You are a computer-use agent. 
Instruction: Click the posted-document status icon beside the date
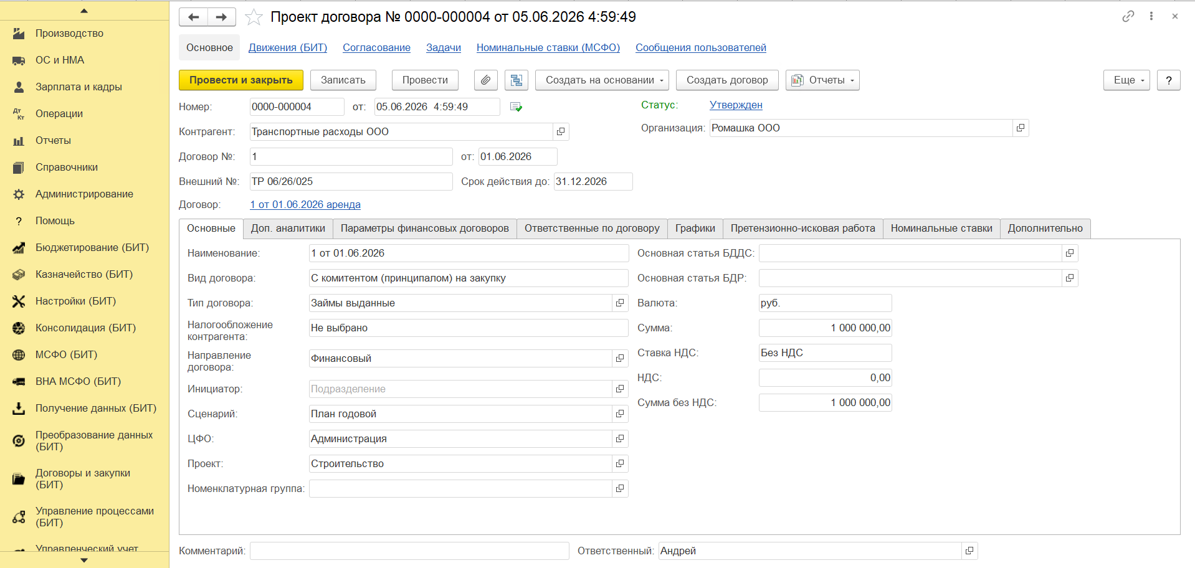pyautogui.click(x=516, y=107)
